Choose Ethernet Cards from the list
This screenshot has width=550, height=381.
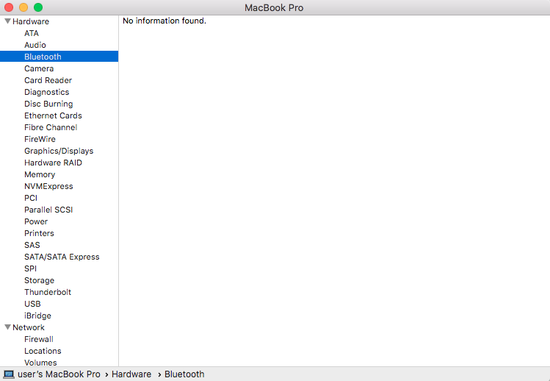click(x=53, y=115)
